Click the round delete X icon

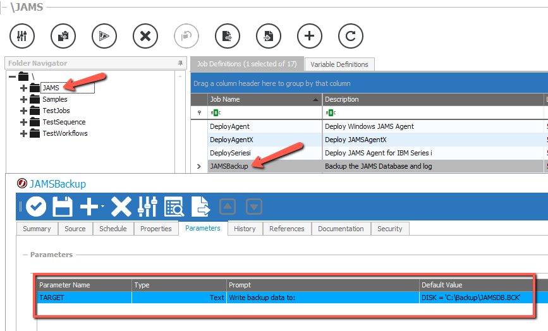tap(145, 35)
